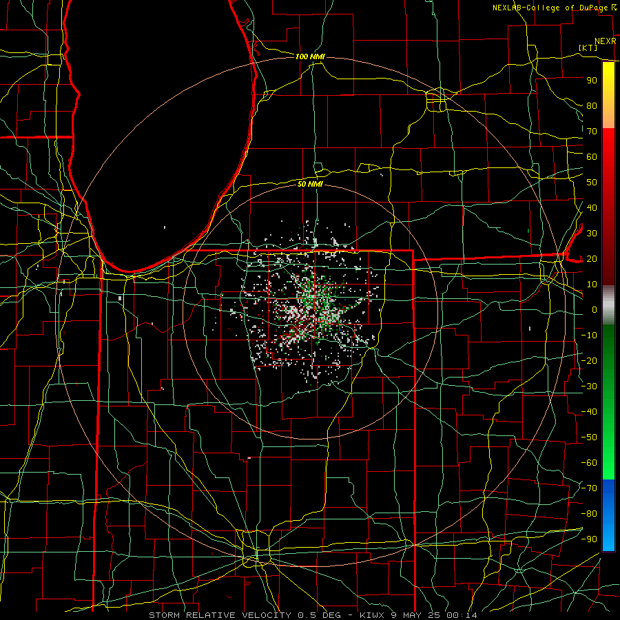The width and height of the screenshot is (620, 620).
Task: Click the 10 value on velocity scale
Action: (592, 285)
